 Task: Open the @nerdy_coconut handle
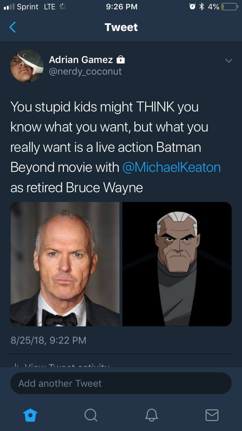85,71
